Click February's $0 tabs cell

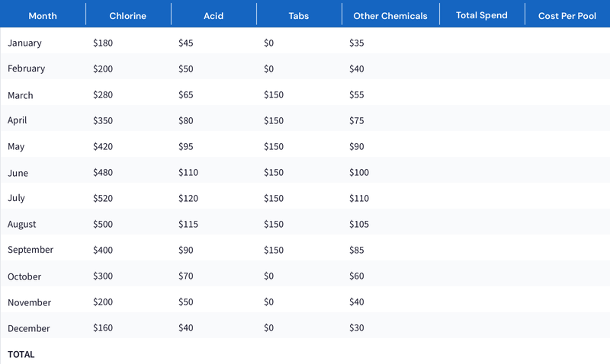[268, 69]
